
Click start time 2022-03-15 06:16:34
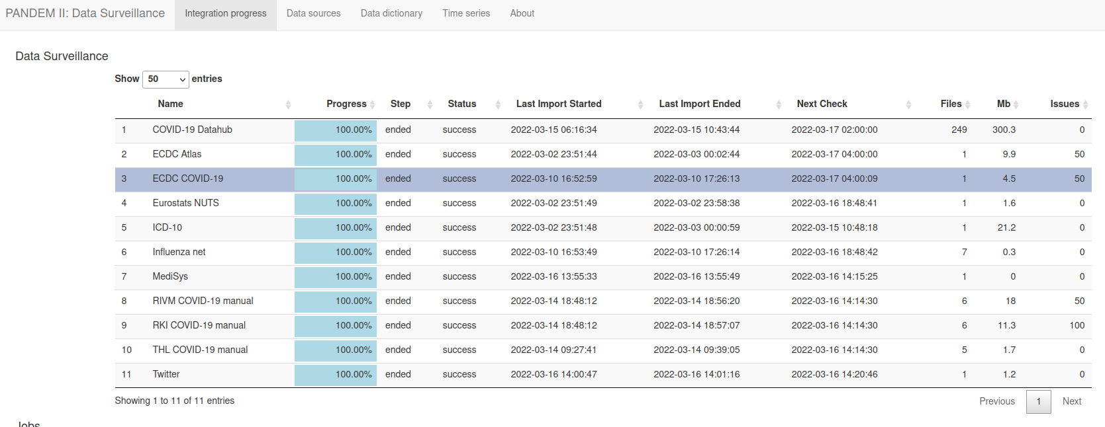pyautogui.click(x=553, y=130)
